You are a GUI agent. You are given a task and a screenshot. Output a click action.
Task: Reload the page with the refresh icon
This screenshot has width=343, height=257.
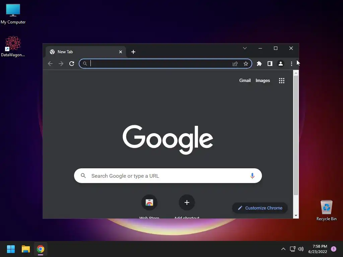[72, 64]
